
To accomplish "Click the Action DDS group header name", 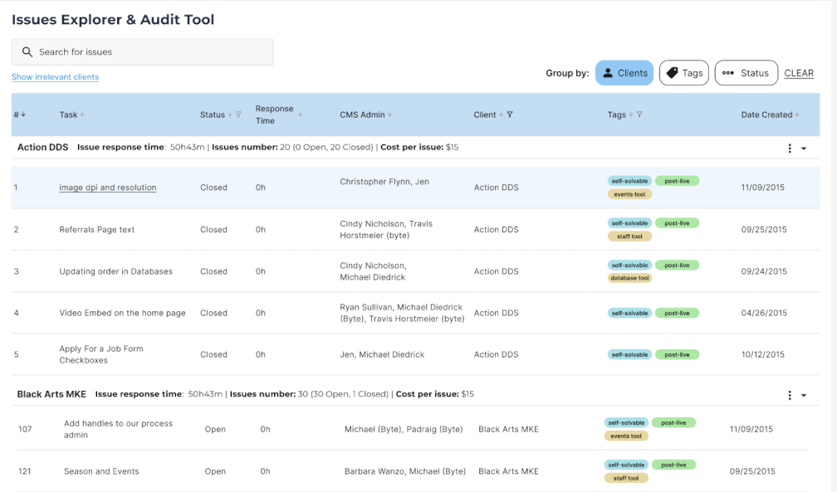I will point(42,148).
